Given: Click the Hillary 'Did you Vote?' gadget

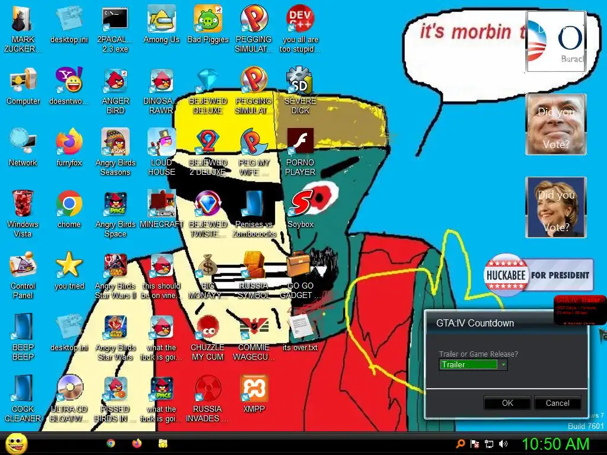Looking at the screenshot, I should pyautogui.click(x=556, y=207).
